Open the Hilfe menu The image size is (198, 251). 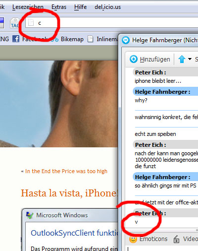tap(80, 7)
